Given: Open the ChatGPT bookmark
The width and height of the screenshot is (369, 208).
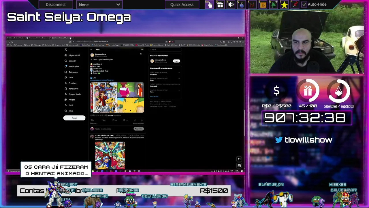Looking at the screenshot, I should (x=183, y=45).
